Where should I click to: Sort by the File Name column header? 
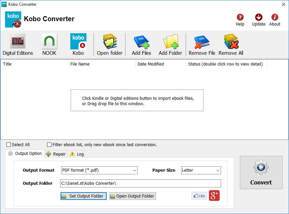click(102, 64)
